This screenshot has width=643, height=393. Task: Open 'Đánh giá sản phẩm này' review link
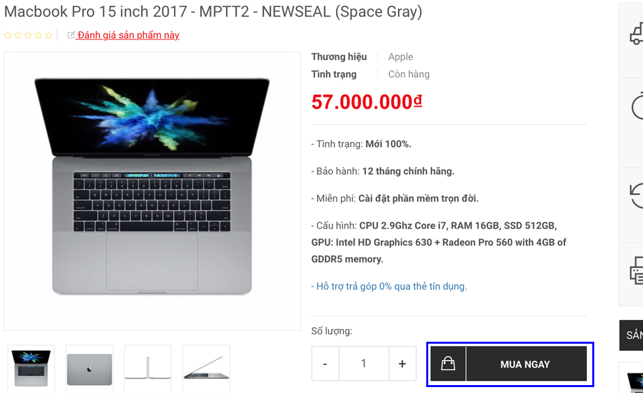[128, 35]
